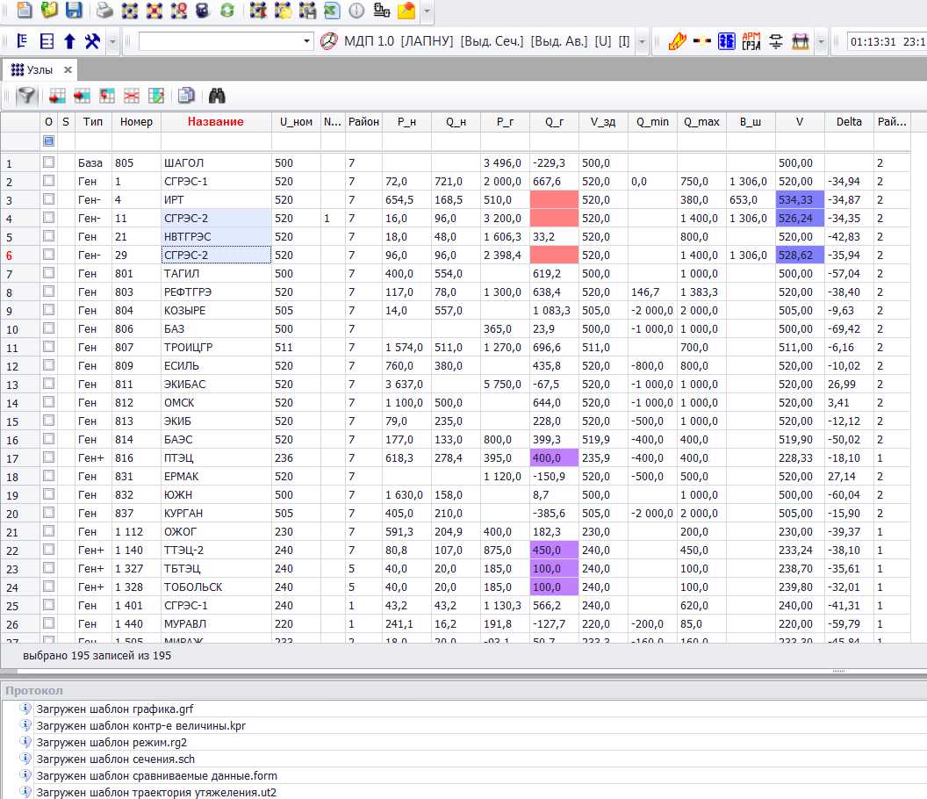Save using the floppy disk icon
The height and width of the screenshot is (799, 927).
pos(74,10)
